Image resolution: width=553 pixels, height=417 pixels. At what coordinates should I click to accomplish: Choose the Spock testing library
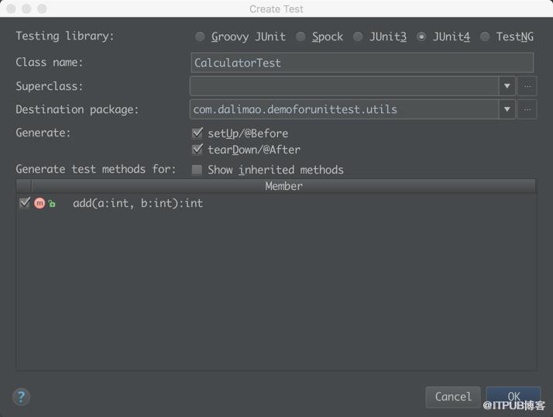click(301, 36)
